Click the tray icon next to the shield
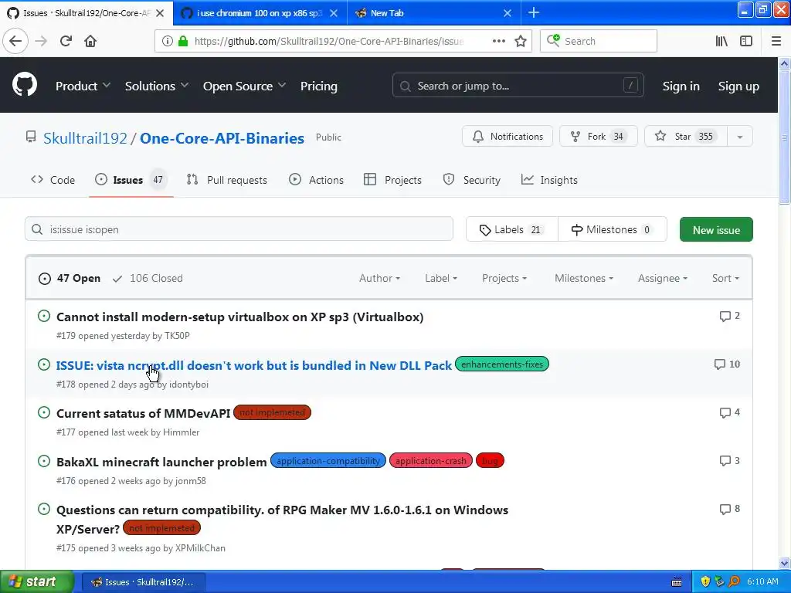 tap(720, 582)
